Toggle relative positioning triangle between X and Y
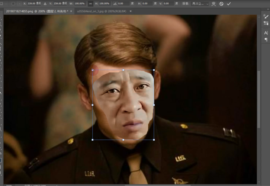 (x=45, y=4)
